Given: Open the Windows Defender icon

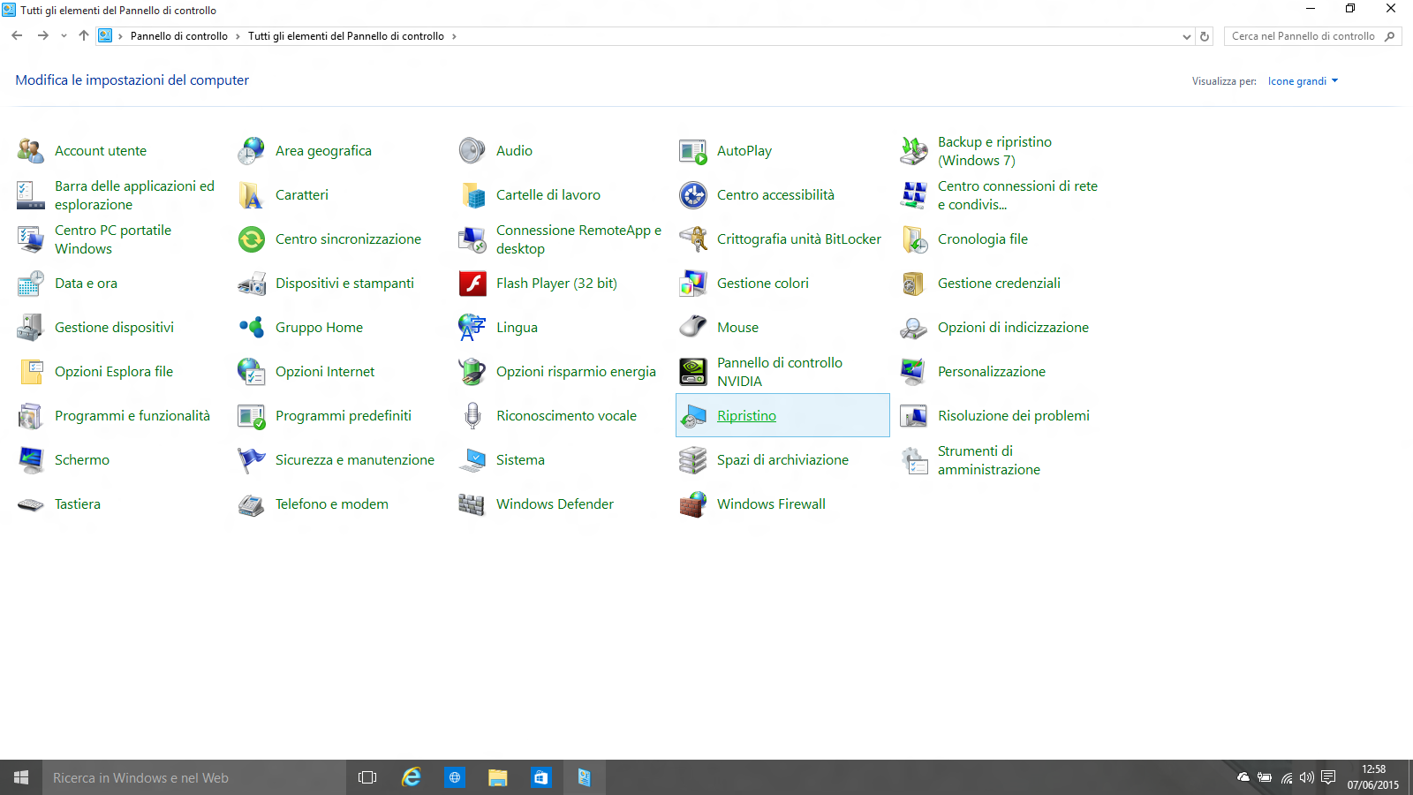Looking at the screenshot, I should (x=472, y=504).
